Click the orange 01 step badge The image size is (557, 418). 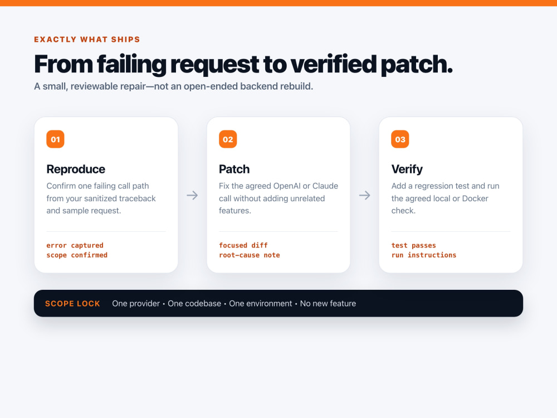point(55,139)
